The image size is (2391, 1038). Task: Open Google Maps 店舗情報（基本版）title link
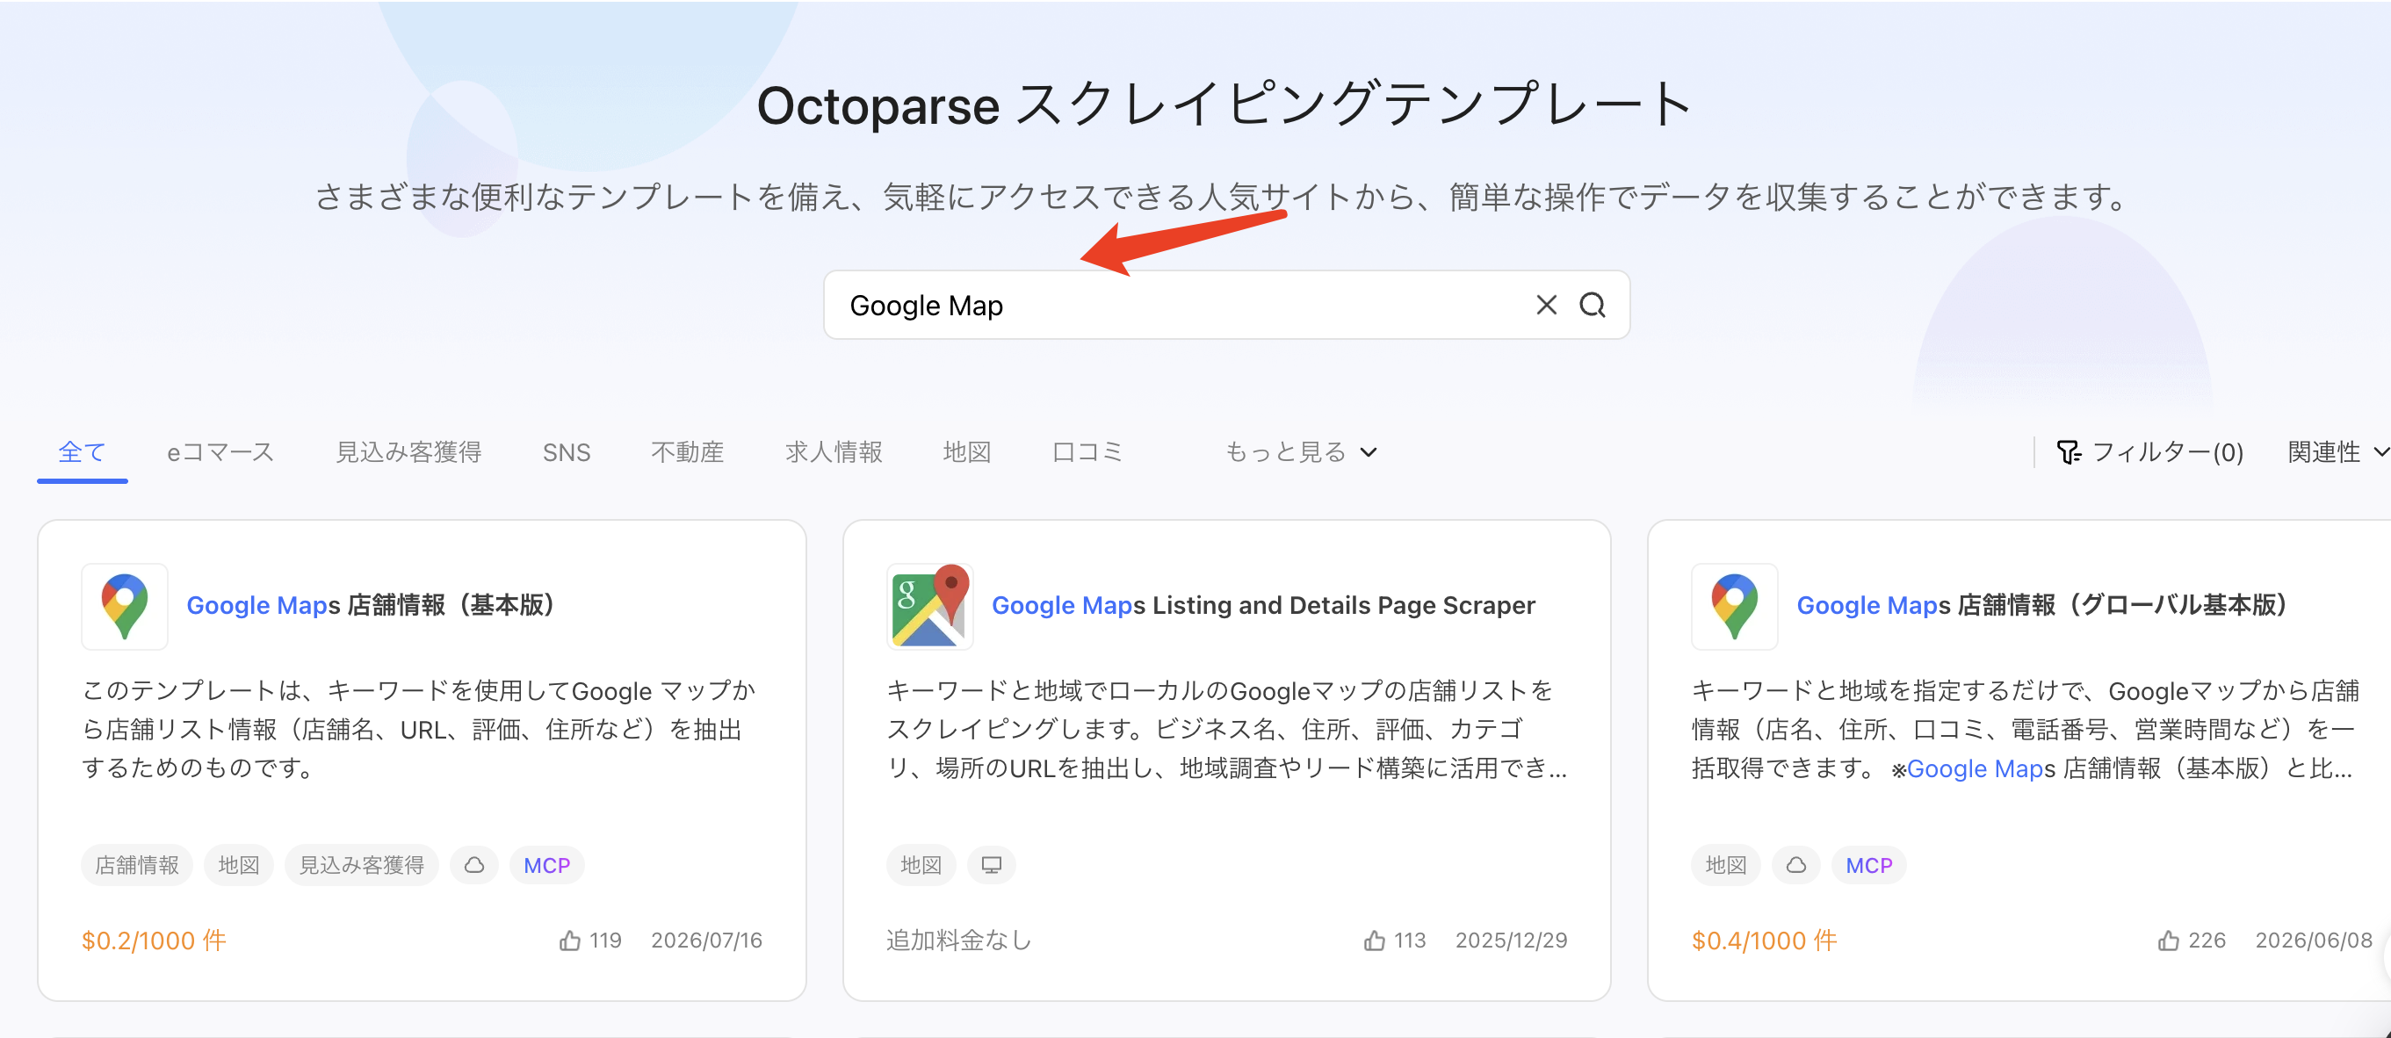pyautogui.click(x=372, y=606)
